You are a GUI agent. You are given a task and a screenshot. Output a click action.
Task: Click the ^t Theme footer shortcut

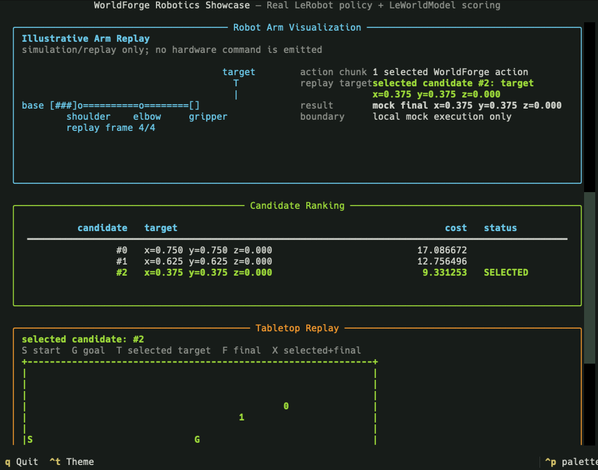coord(72,462)
